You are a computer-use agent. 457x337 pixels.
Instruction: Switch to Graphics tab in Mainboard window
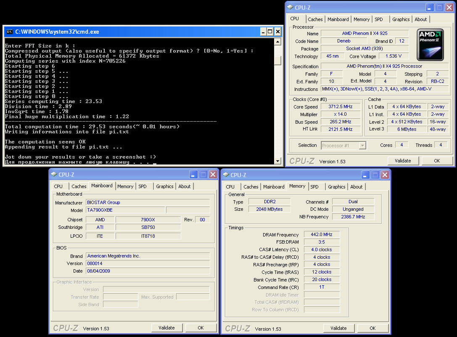(165, 186)
